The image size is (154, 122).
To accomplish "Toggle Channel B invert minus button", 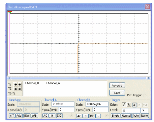I will click(98, 116).
